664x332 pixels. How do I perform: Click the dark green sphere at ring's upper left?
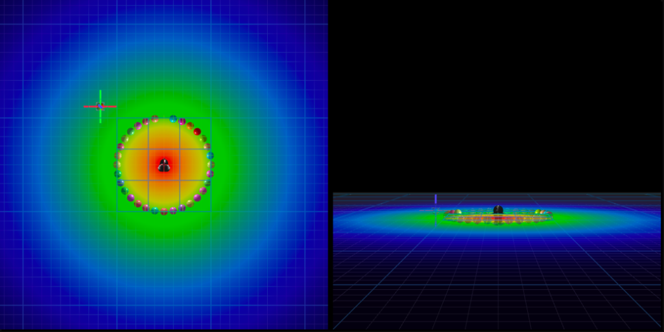click(130, 131)
